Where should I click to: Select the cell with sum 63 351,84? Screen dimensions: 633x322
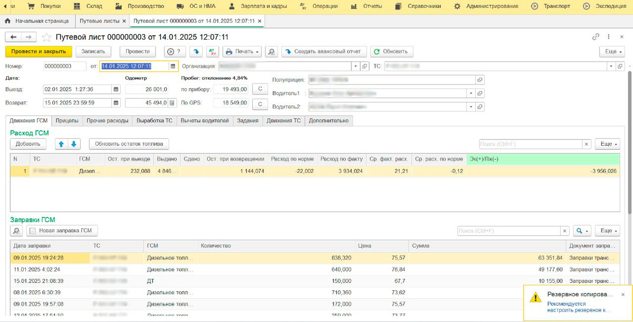pos(486,258)
